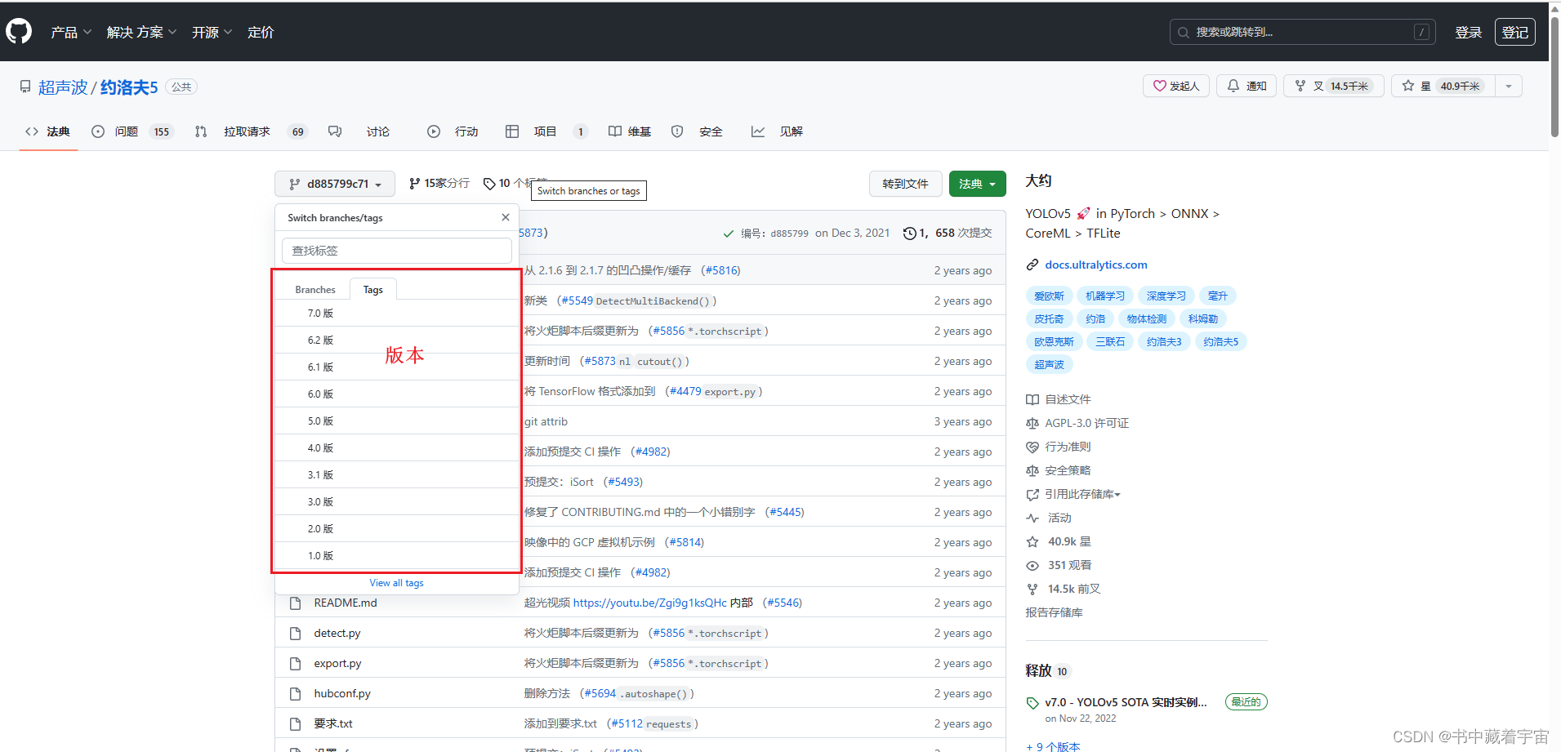Viewport: 1561px width, 752px height.
Task: Focus the 搜索或跳转到 search box
Action: pyautogui.click(x=1302, y=32)
